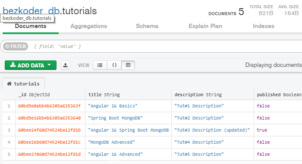Click the filter query input field
302x164 pixels.
point(166,46)
